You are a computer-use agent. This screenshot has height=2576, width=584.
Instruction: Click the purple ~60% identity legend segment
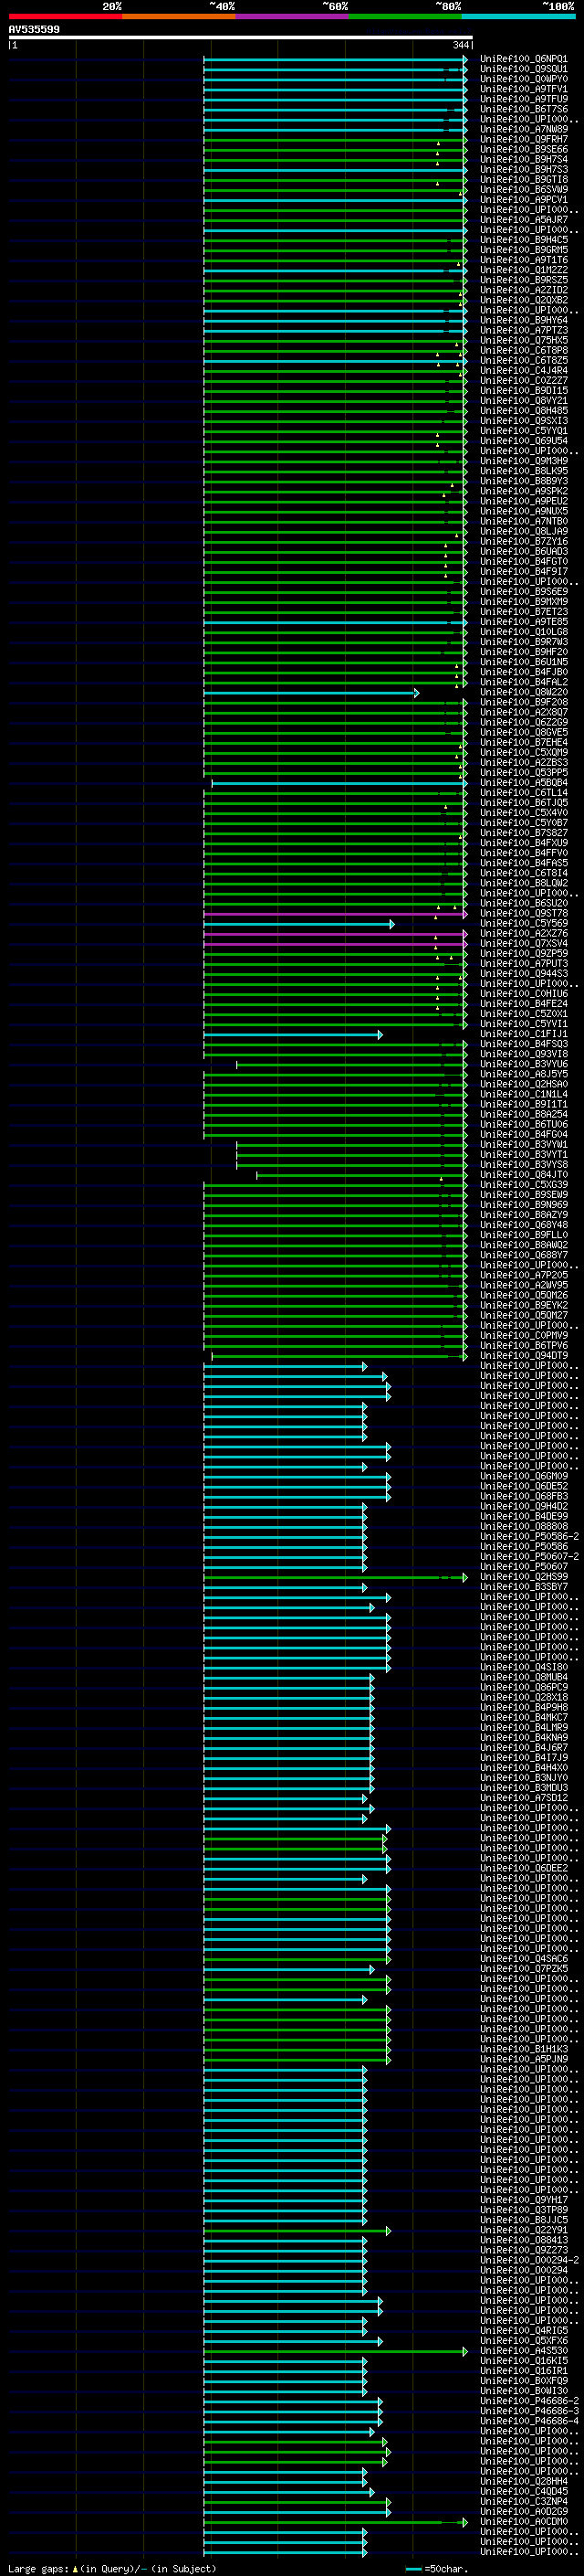tap(291, 16)
